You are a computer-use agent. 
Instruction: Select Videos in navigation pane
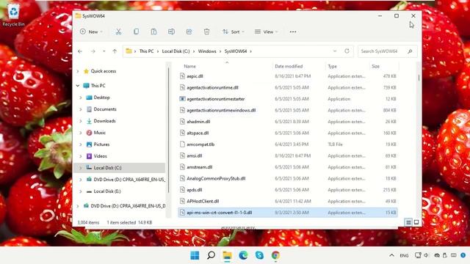coord(100,156)
